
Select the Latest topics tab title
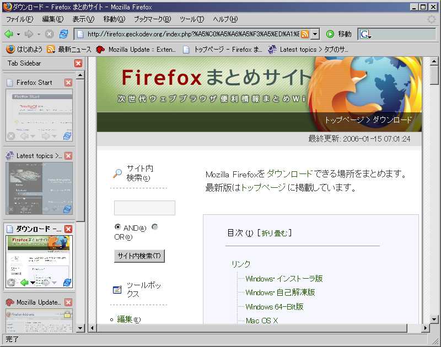tap(39, 156)
